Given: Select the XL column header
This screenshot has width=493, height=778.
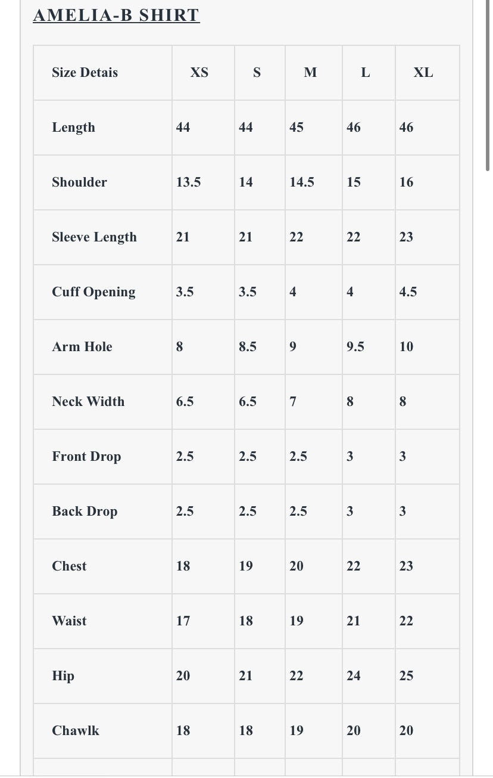Looking at the screenshot, I should tap(423, 73).
